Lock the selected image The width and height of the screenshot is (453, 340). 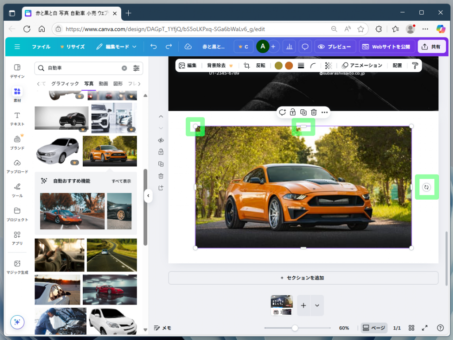pos(292,112)
